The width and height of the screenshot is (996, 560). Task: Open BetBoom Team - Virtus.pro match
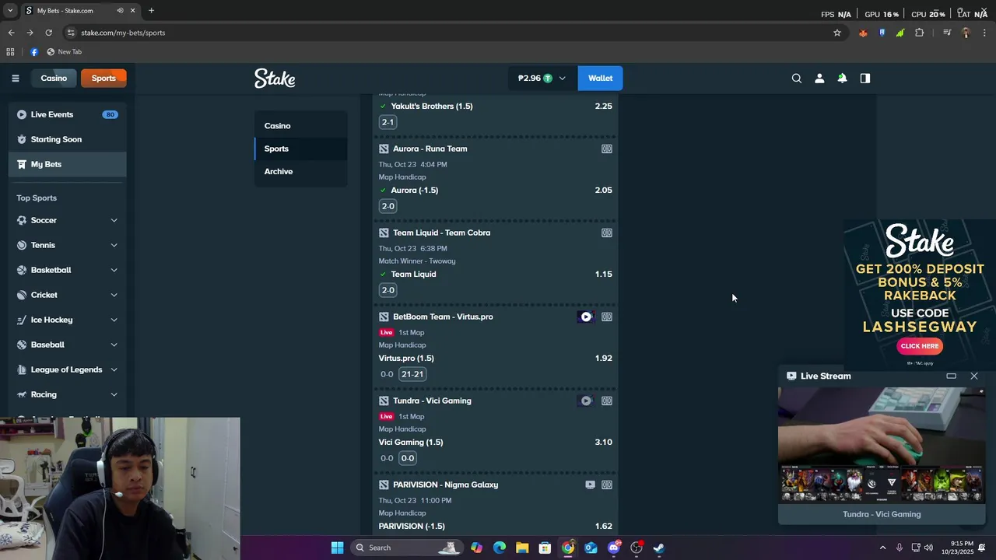pos(443,317)
